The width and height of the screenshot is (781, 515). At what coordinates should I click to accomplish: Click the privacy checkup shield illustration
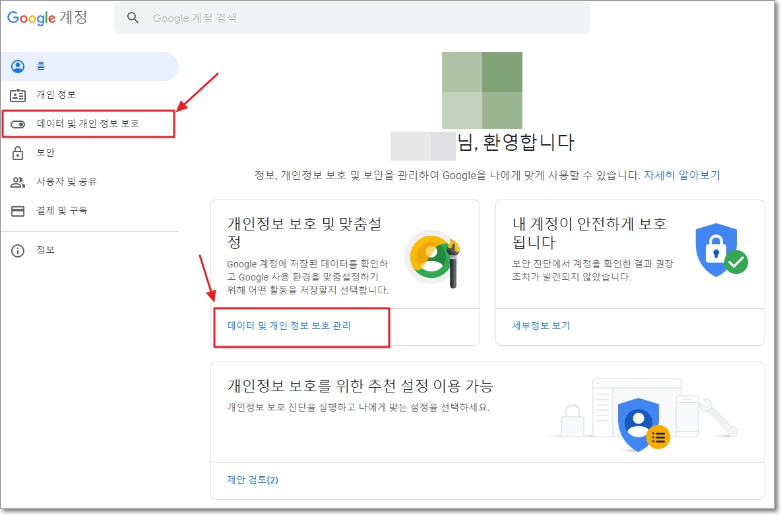pyautogui.click(x=644, y=416)
